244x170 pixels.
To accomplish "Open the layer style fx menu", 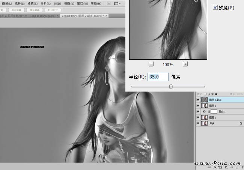I will [x=215, y=167].
